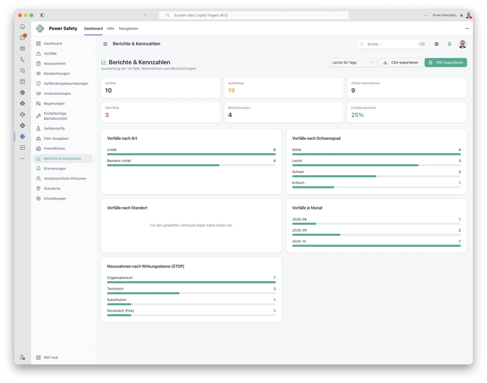The height and width of the screenshot is (383, 487).
Task: Open Gefahrstoffe sidebar item
Action: point(63,128)
